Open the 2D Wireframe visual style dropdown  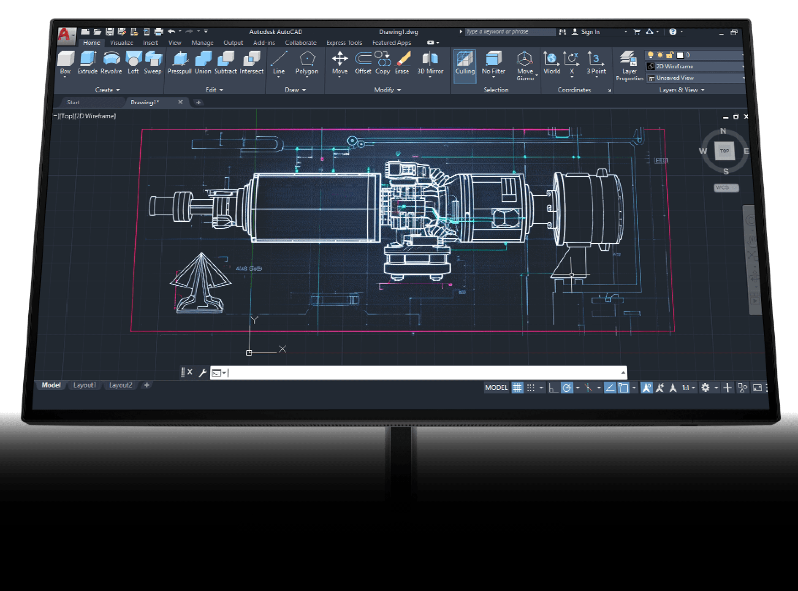click(x=695, y=67)
